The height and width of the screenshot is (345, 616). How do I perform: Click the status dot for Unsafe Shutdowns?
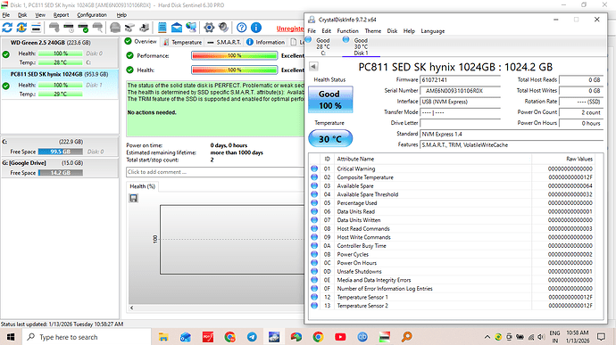click(x=314, y=271)
